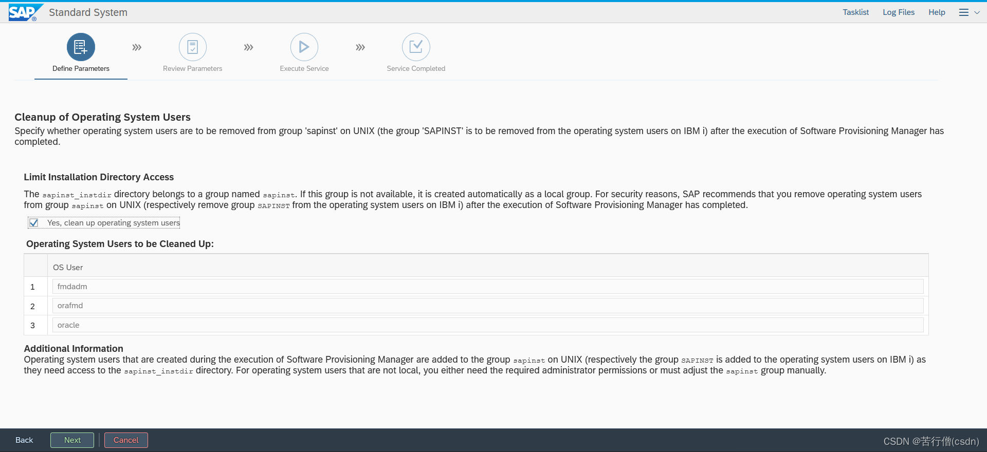Click arrows between Execute Service and Service Completed
Image resolution: width=987 pixels, height=452 pixels.
click(360, 47)
